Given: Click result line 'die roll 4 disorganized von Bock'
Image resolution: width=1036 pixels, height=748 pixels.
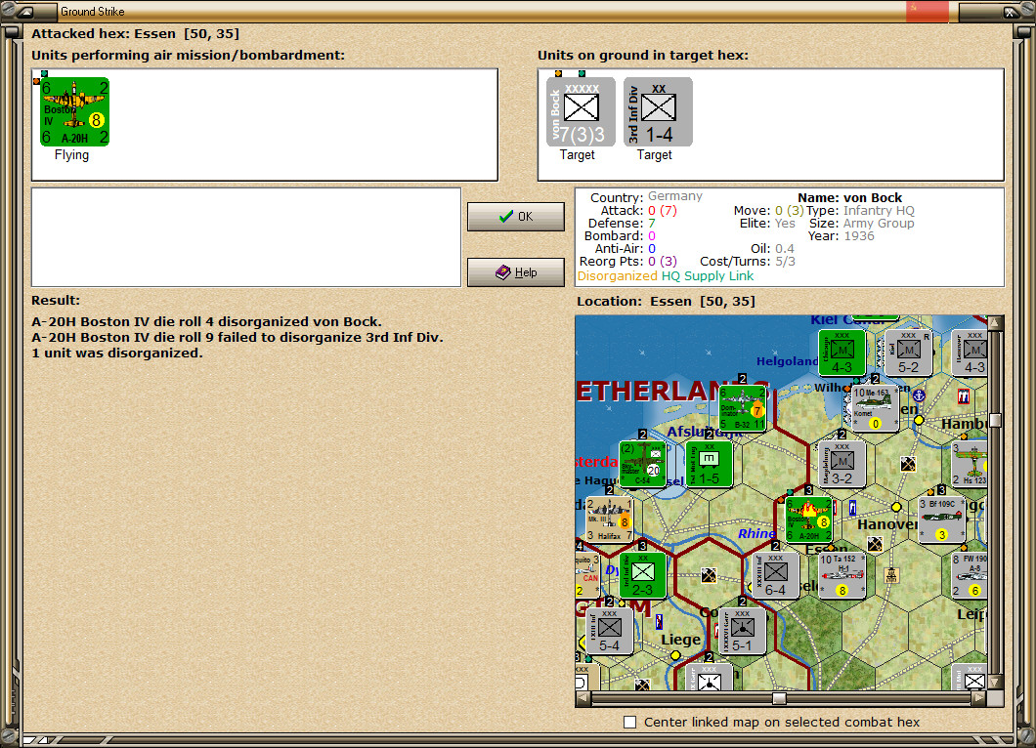Looking at the screenshot, I should [207, 321].
